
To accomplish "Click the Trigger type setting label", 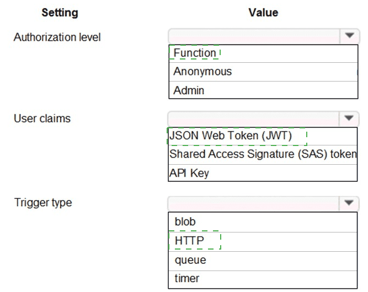I will [43, 203].
